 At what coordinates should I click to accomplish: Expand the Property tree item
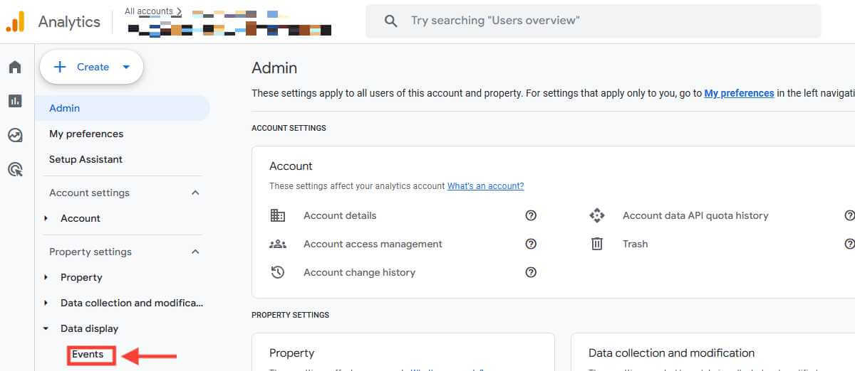click(x=46, y=277)
